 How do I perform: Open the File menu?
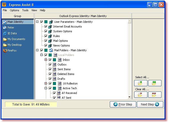coord(5,10)
